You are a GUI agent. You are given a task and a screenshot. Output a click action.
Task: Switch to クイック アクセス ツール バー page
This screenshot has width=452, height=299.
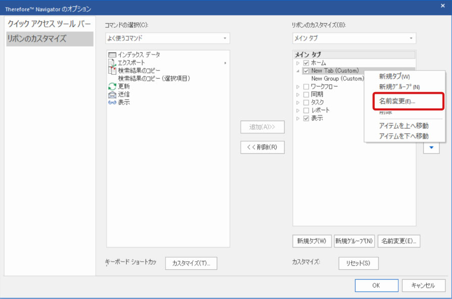tap(49, 24)
